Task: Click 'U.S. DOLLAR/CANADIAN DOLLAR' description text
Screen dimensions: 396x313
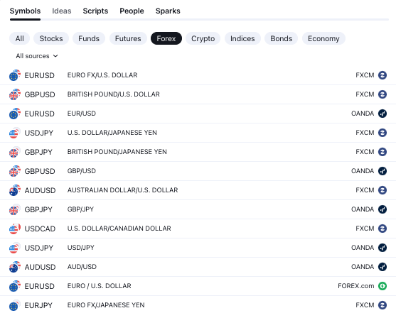Action: tap(119, 229)
